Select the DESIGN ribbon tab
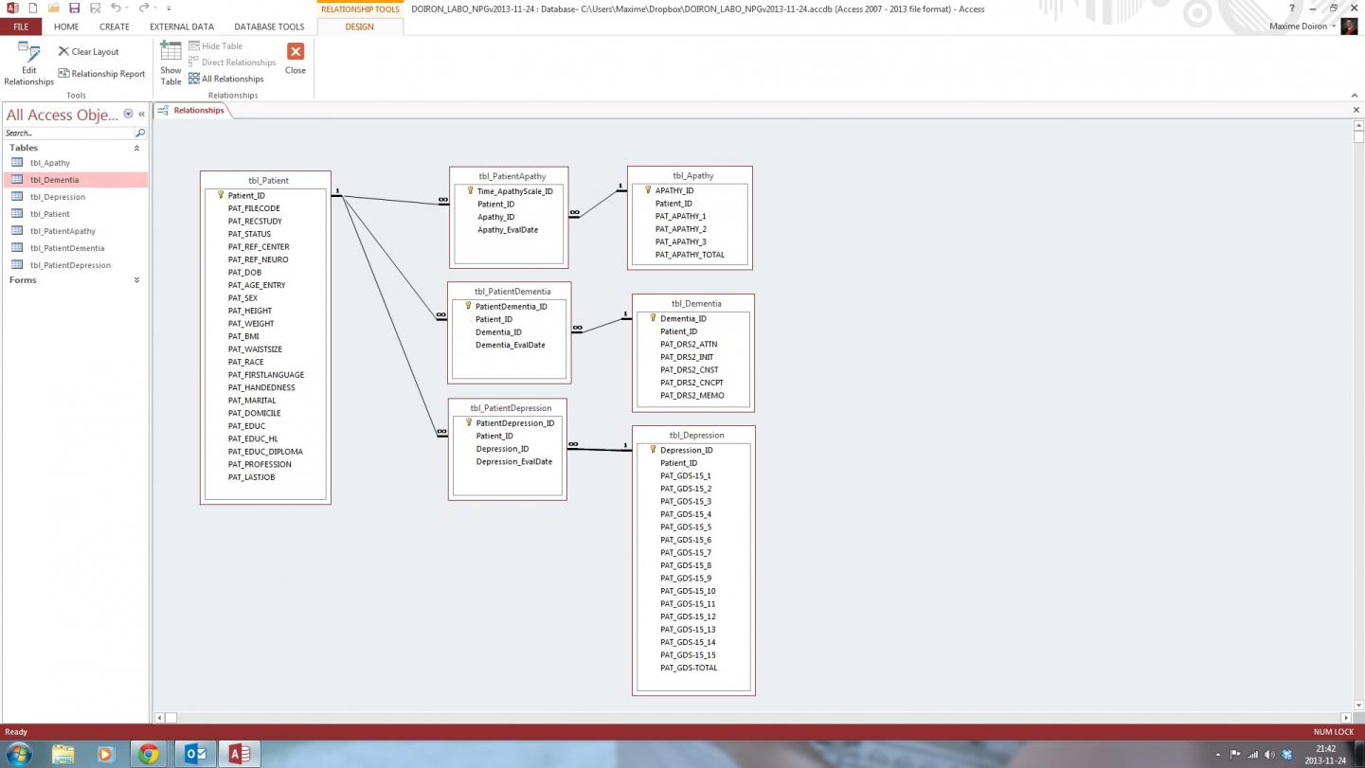The image size is (1365, 768). 360,27
